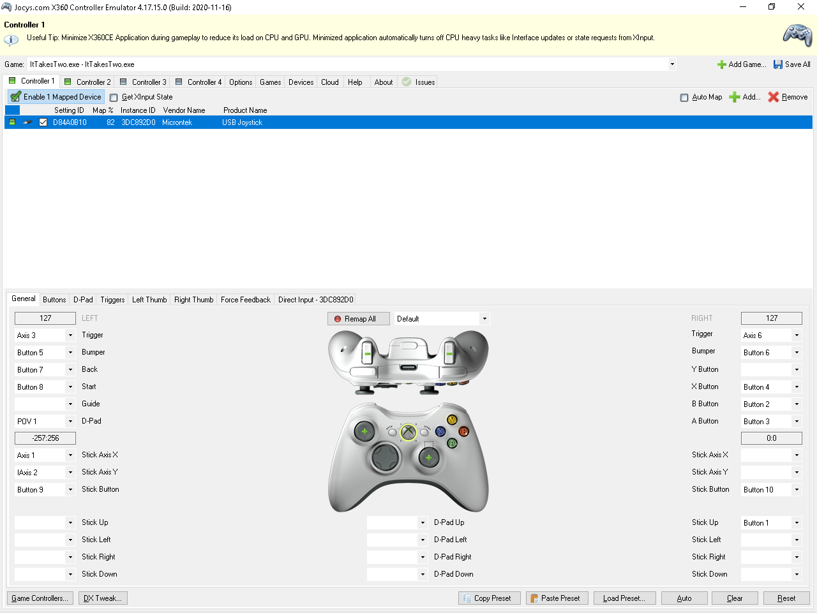Toggle Get XInput State checkbox
Image resolution: width=817 pixels, height=613 pixels.
pos(114,98)
